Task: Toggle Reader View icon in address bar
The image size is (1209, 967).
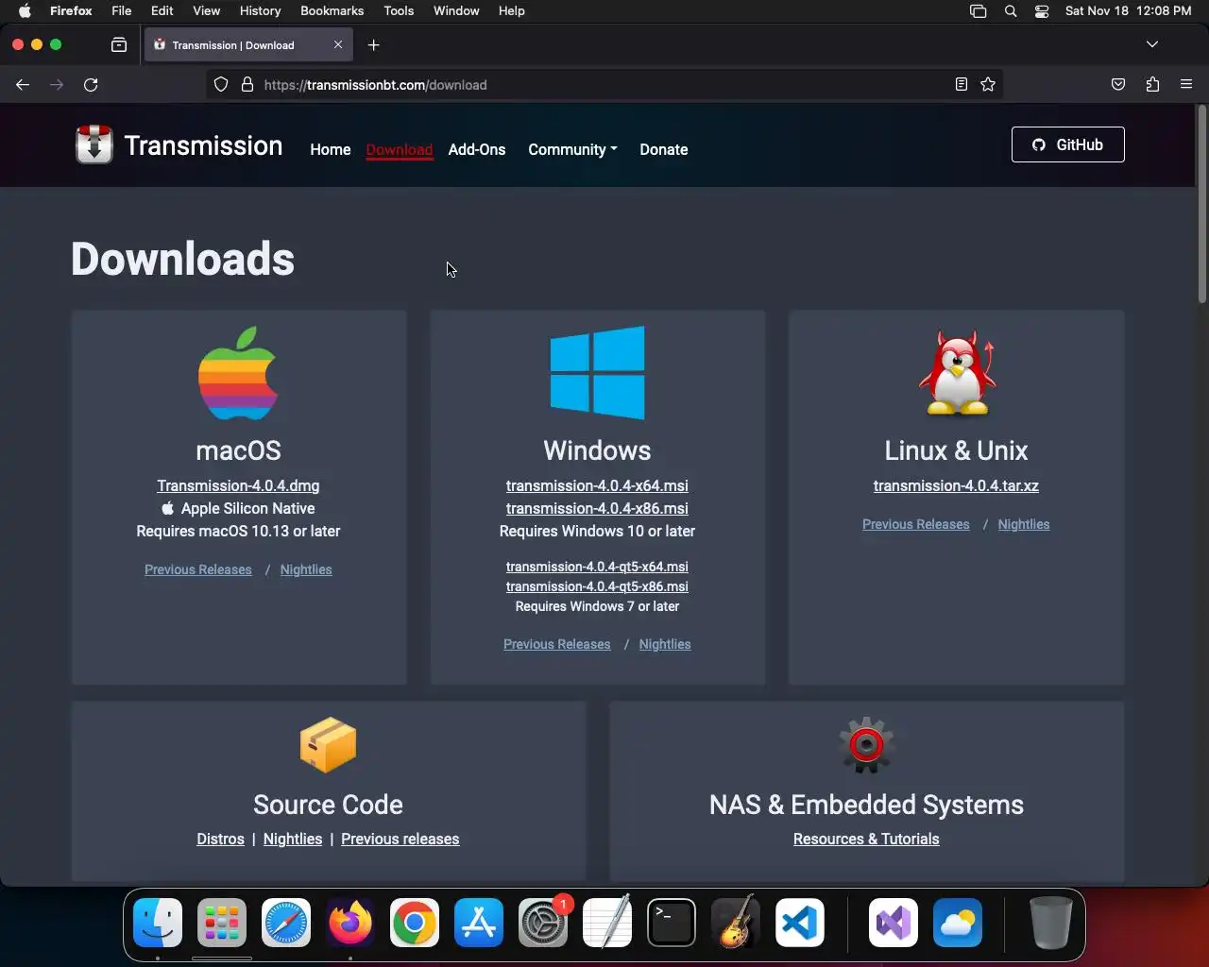Action: (962, 84)
